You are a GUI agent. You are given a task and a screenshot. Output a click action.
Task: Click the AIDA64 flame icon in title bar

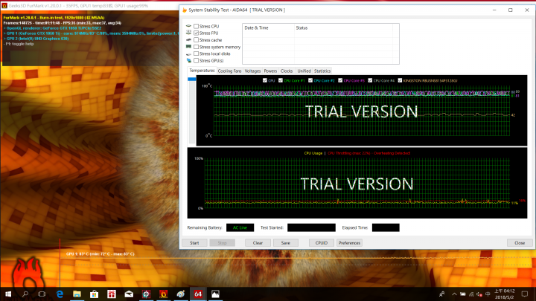pos(185,10)
